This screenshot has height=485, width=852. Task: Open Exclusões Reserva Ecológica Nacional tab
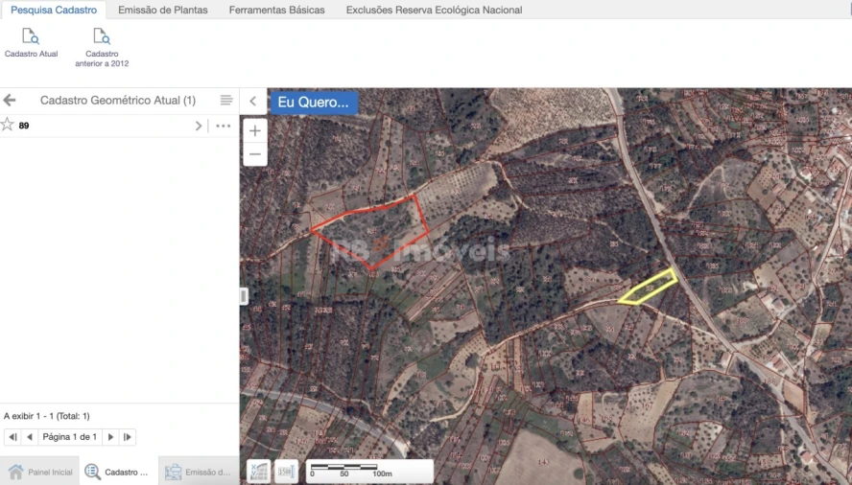[434, 10]
